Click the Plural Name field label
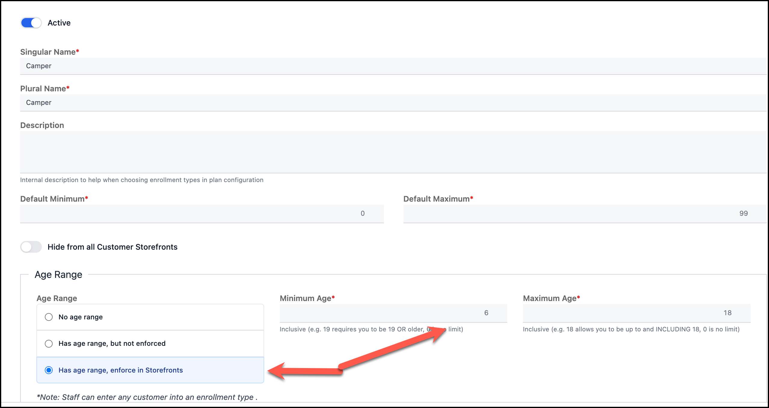Image resolution: width=769 pixels, height=408 pixels. point(43,89)
